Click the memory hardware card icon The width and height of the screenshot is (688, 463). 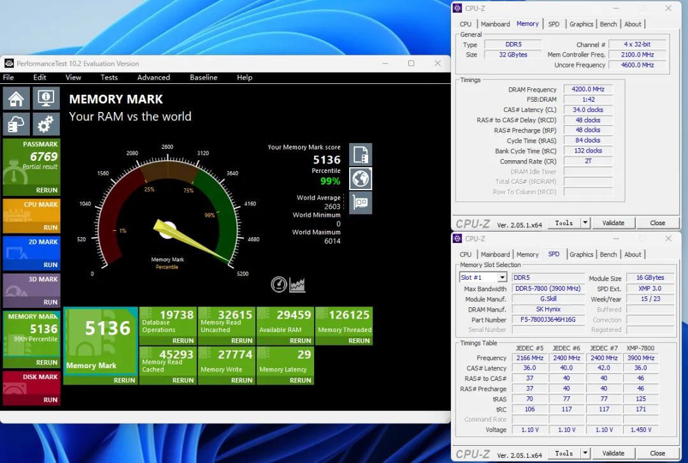pyautogui.click(x=361, y=202)
